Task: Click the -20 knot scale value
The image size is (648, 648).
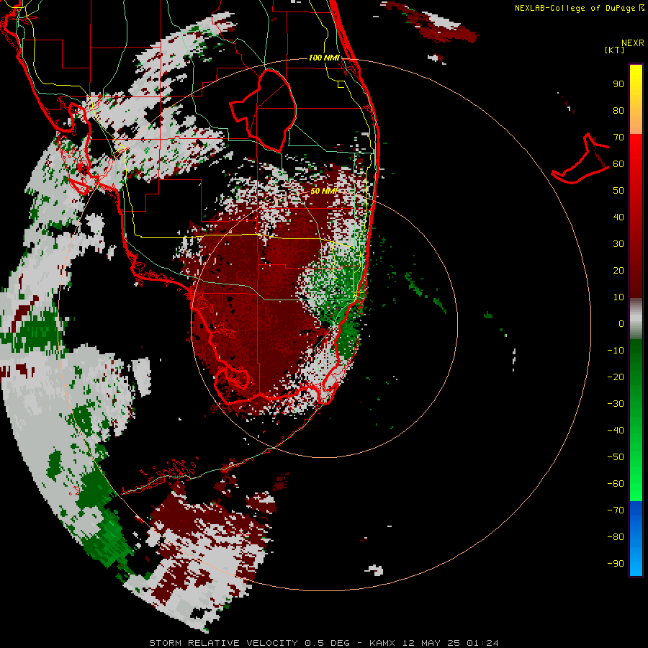Action: click(616, 377)
